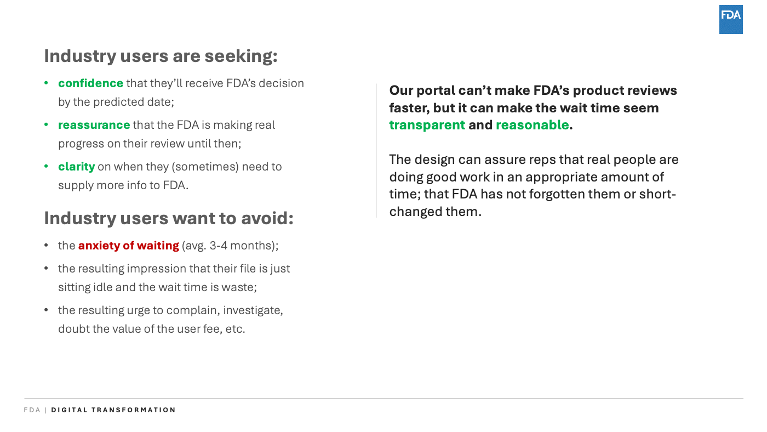Click the 'FDA' footer text
Image resolution: width=767 pixels, height=432 pixels.
(32, 410)
